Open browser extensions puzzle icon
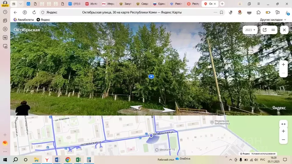Viewport: 292px width, 164px height. (258, 13)
